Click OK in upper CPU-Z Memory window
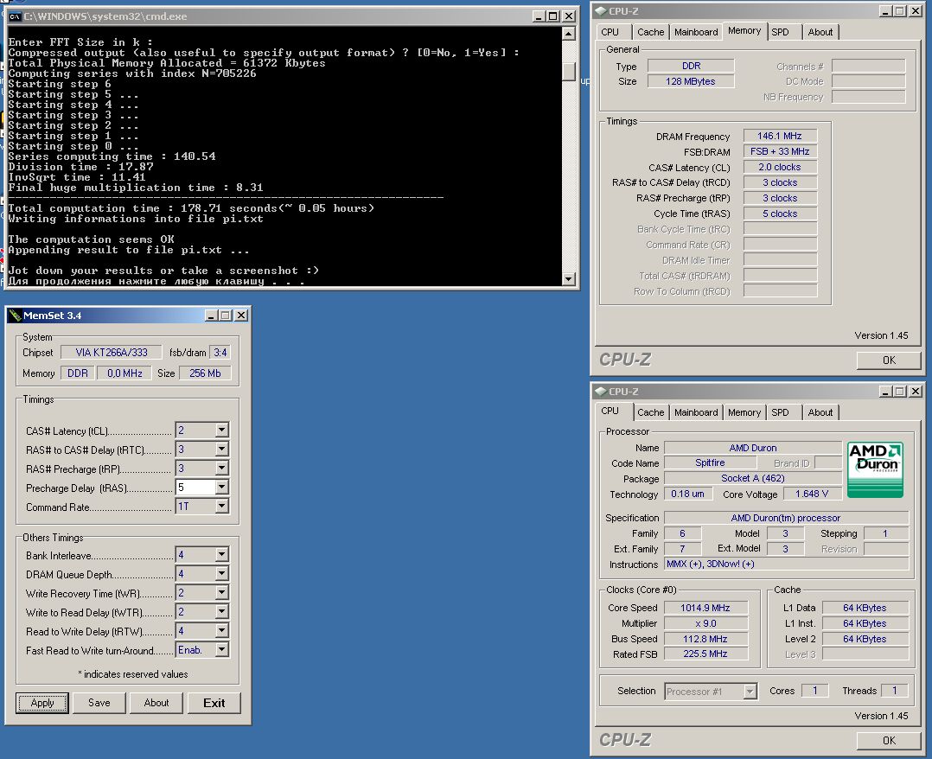 (x=889, y=360)
